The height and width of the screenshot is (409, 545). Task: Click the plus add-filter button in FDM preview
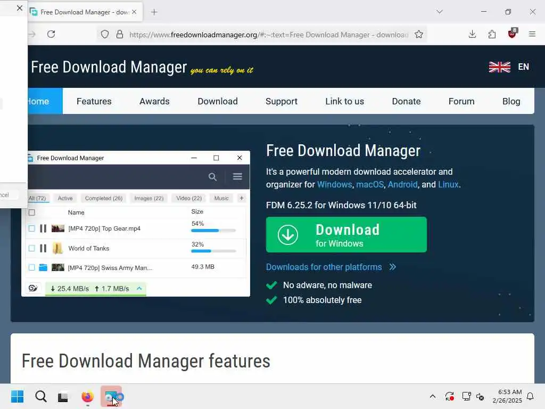[x=241, y=198]
